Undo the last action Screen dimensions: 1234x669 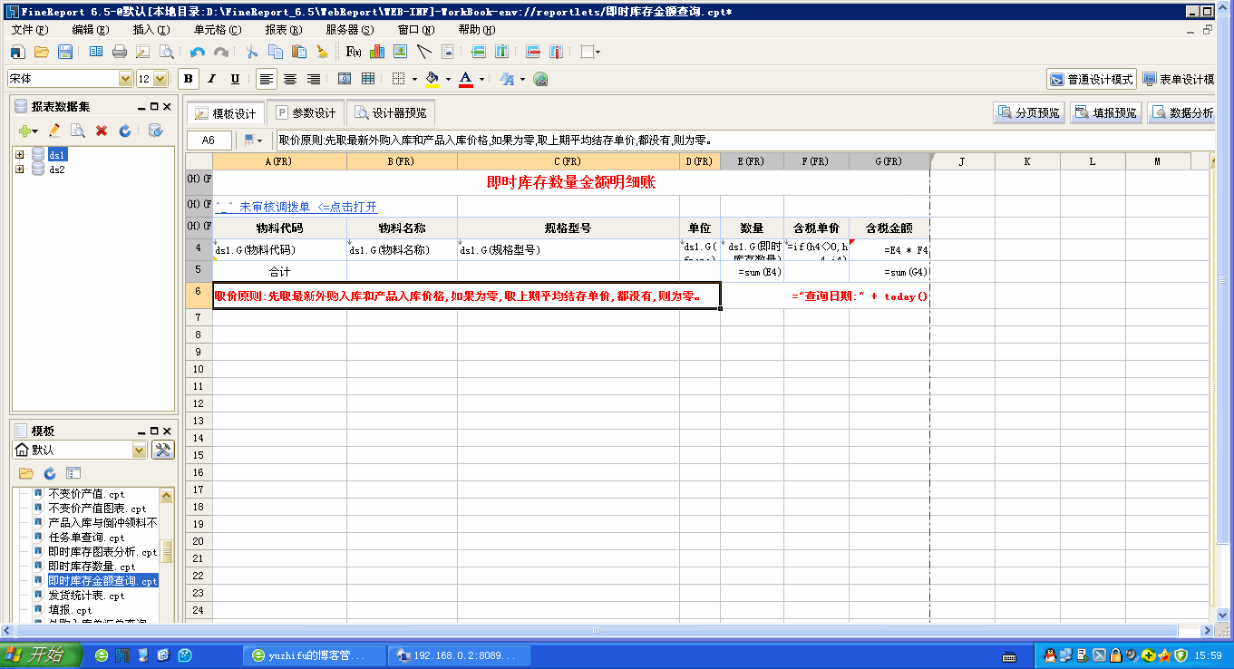pos(198,52)
